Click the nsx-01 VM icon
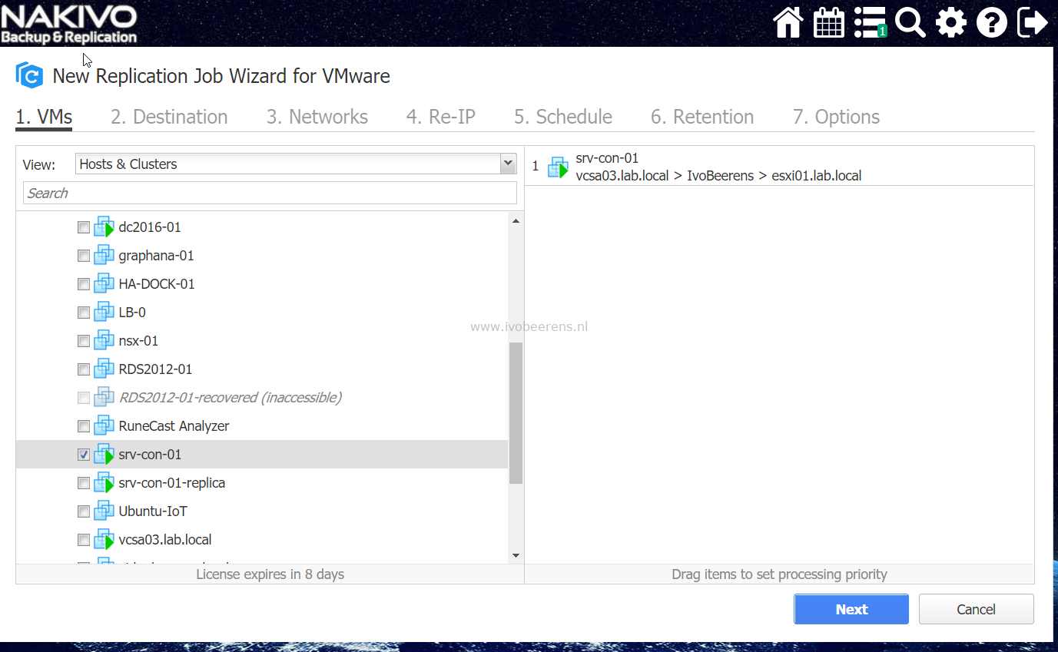 pos(104,341)
